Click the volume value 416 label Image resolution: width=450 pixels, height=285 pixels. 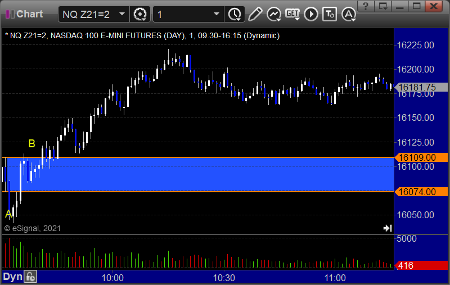(x=421, y=265)
